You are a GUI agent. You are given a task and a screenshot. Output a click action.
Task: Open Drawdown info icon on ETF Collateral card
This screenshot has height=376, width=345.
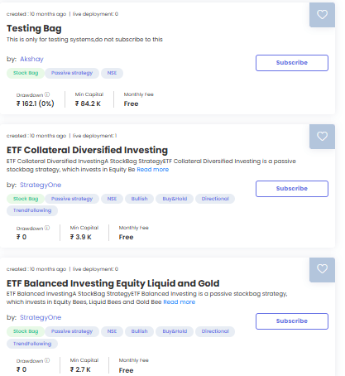pos(47,228)
